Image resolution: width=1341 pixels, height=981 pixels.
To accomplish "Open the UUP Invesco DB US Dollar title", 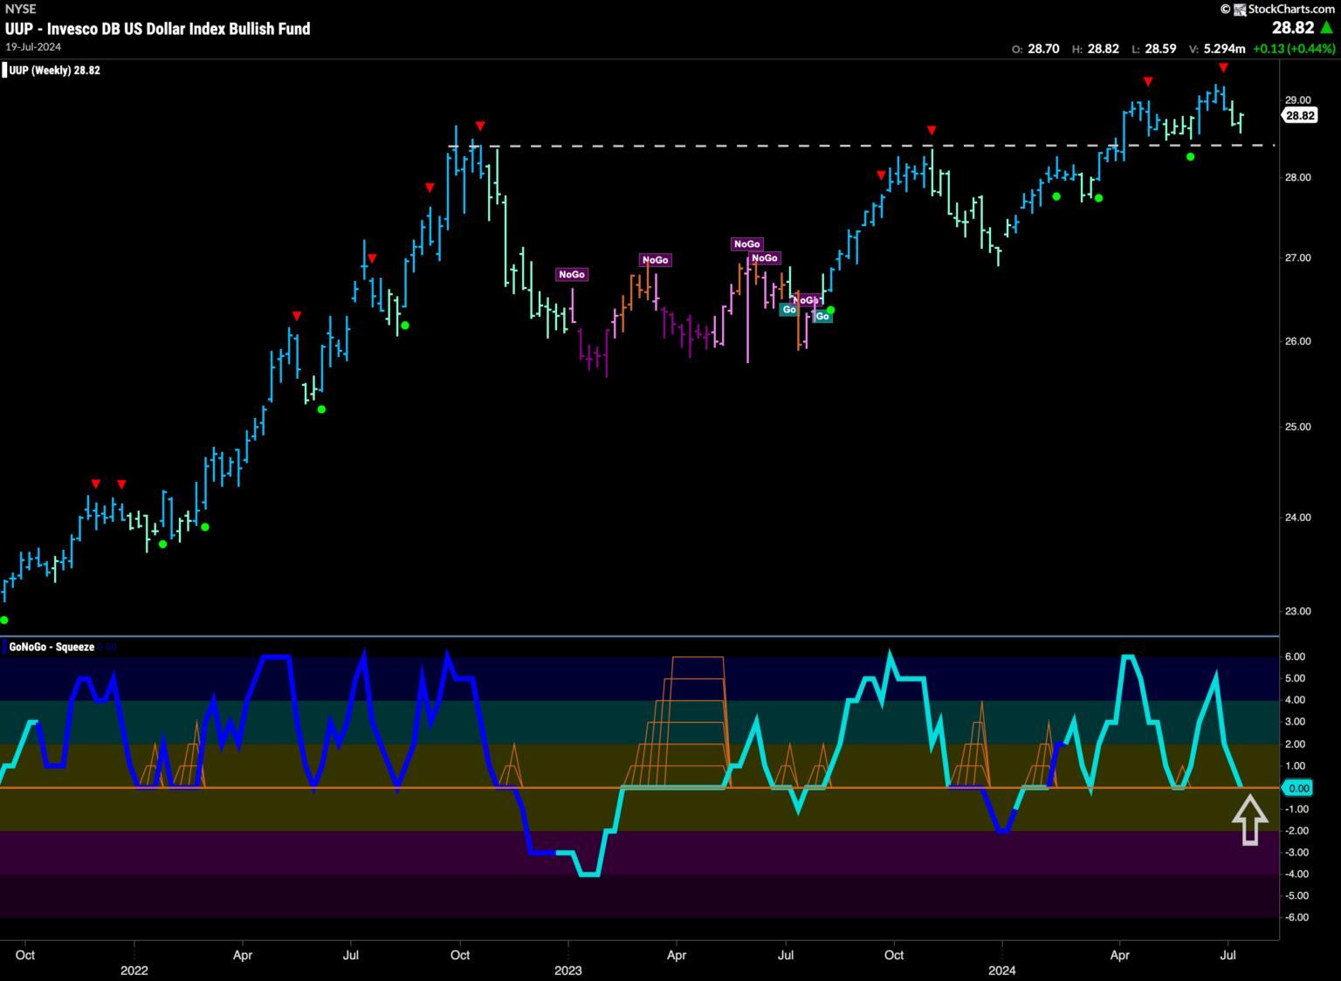I will click(x=157, y=28).
